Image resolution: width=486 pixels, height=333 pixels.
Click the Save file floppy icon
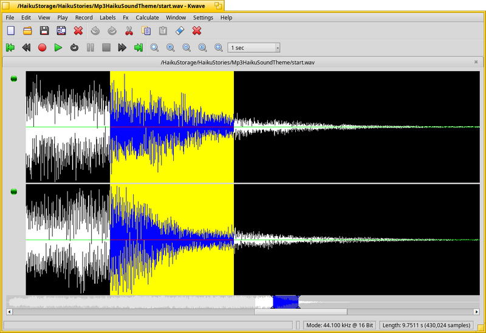coord(44,31)
